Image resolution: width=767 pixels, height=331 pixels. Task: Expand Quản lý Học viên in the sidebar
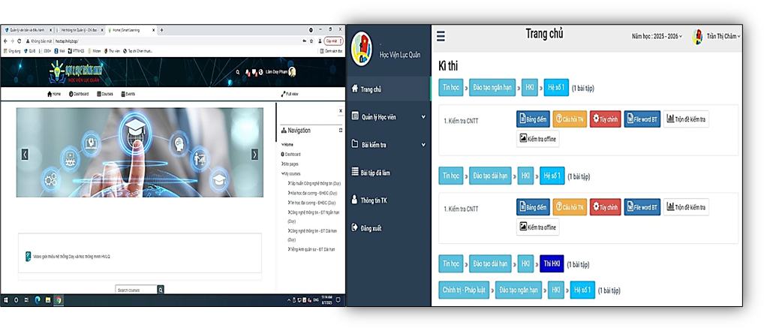(x=389, y=116)
